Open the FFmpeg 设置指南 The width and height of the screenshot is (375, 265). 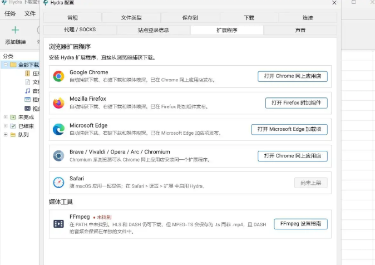click(300, 224)
